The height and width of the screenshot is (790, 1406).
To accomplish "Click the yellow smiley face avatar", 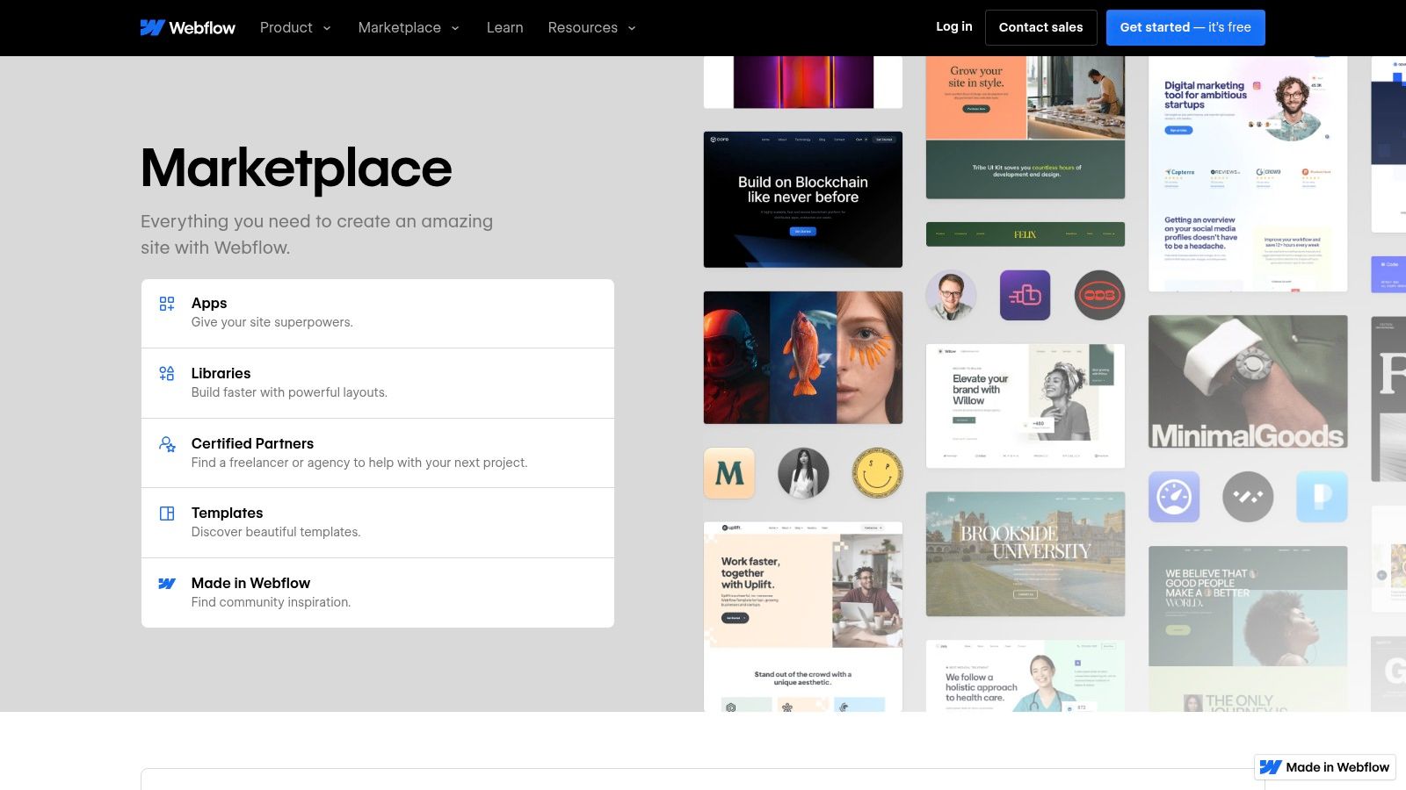I will click(x=877, y=473).
